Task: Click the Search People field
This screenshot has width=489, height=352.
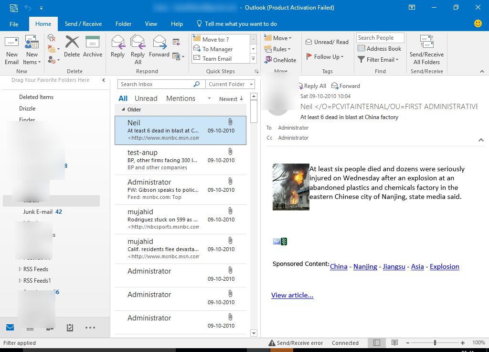Action: (380, 38)
